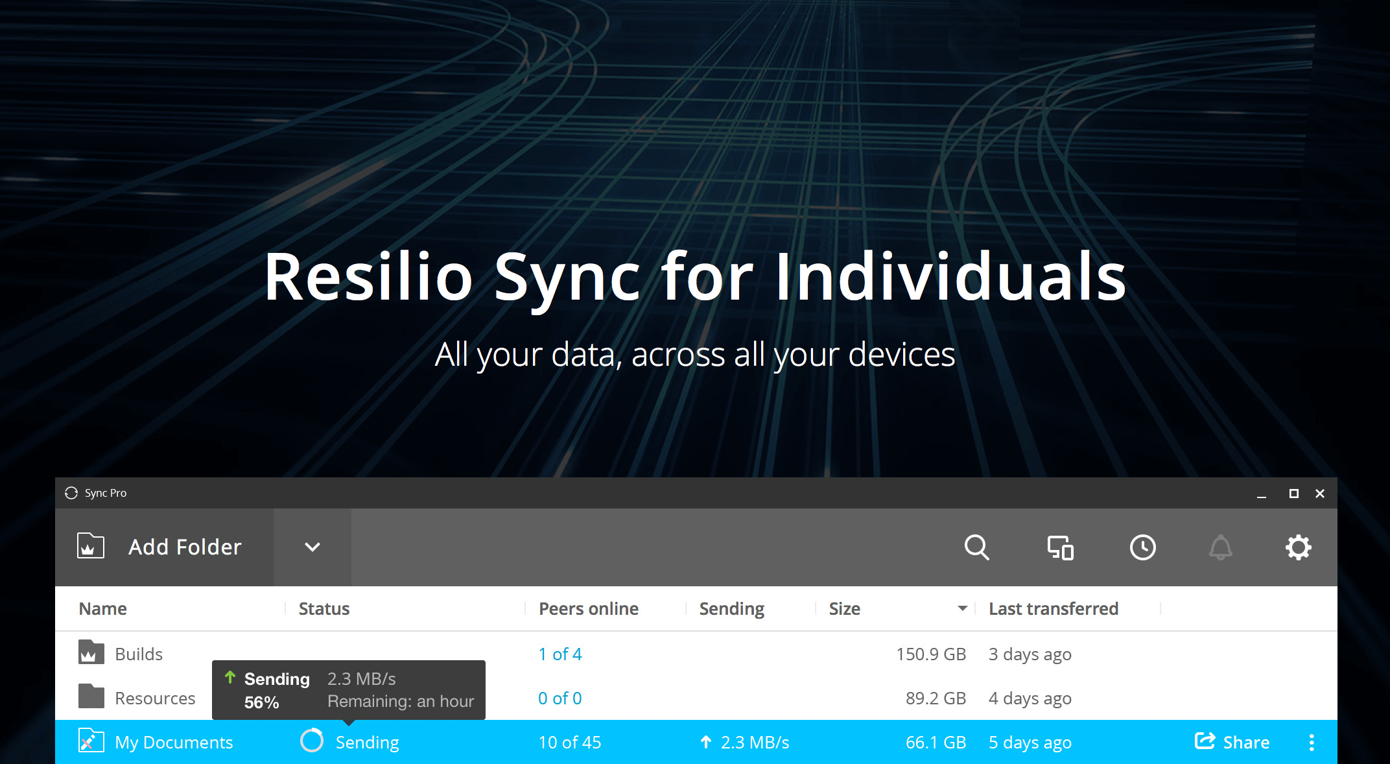
Task: Click the Sending status text of My Documents
Action: pyautogui.click(x=368, y=742)
